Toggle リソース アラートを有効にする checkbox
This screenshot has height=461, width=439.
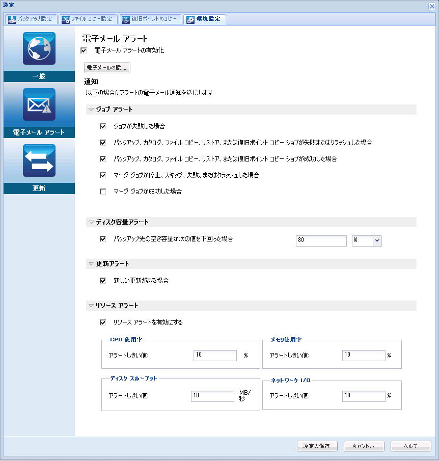point(103,322)
